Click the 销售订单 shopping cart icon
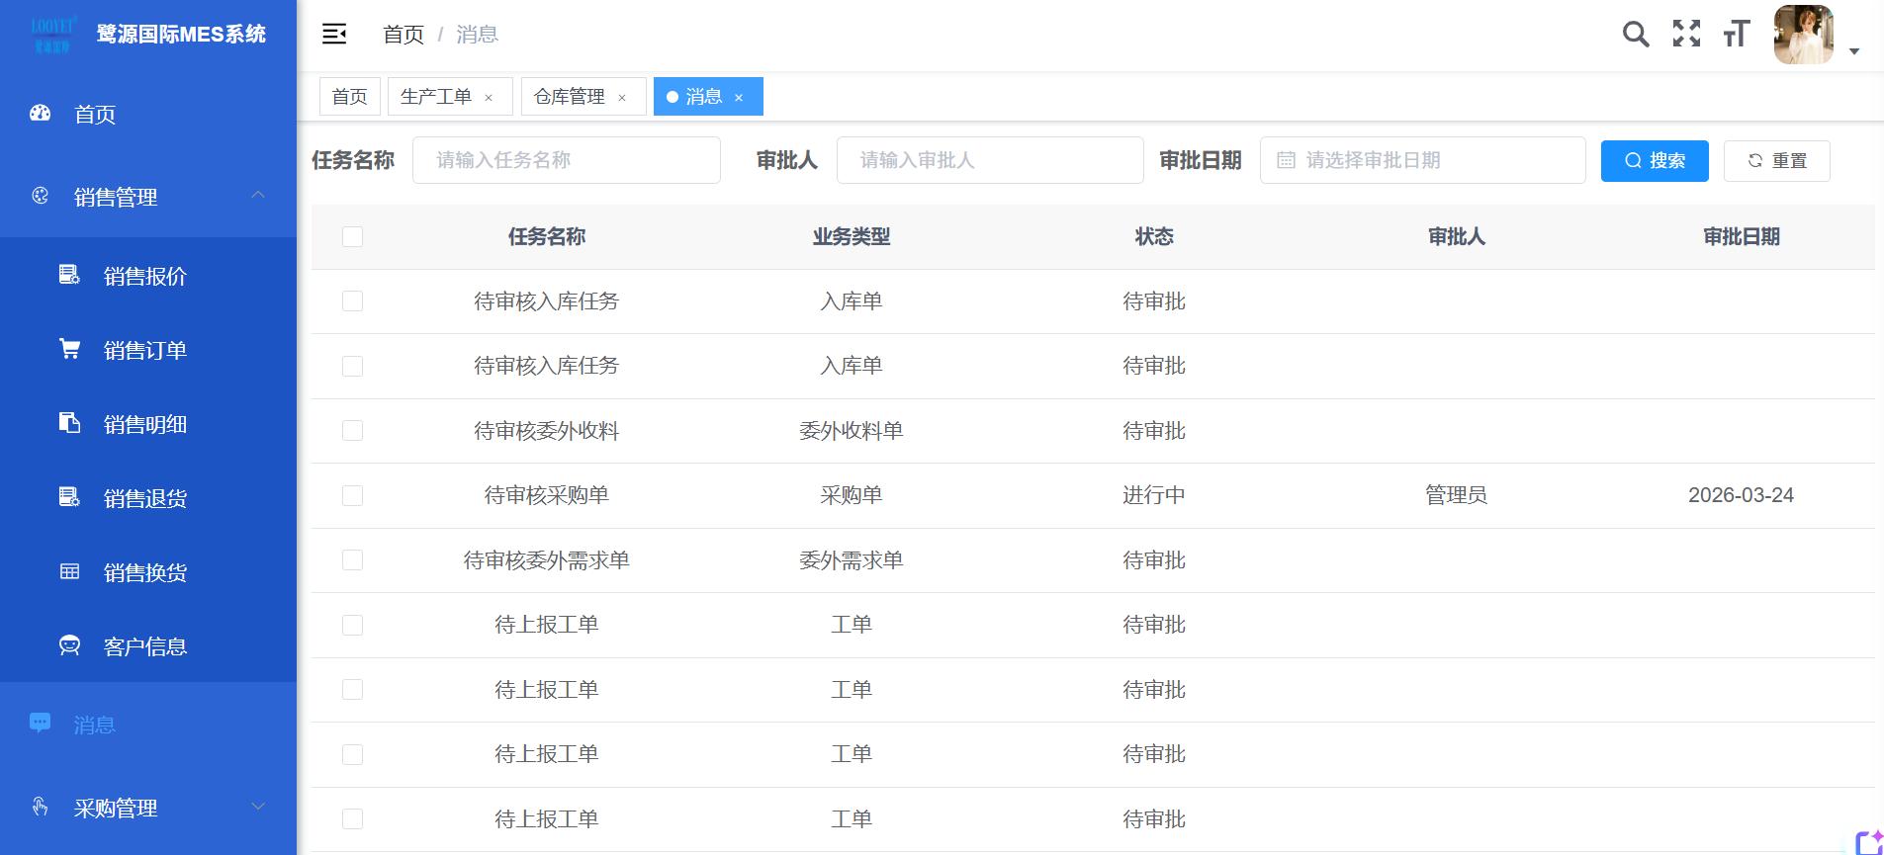The height and width of the screenshot is (855, 1884). pyautogui.click(x=69, y=350)
